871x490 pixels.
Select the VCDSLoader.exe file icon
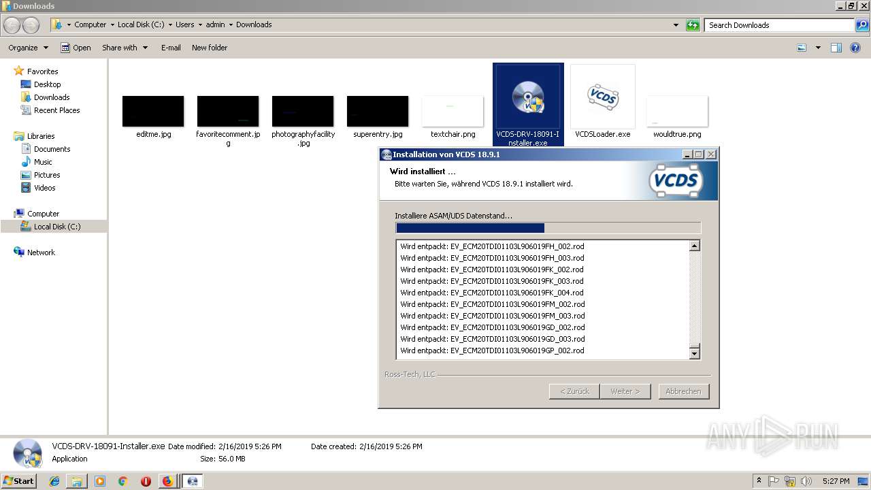603,97
